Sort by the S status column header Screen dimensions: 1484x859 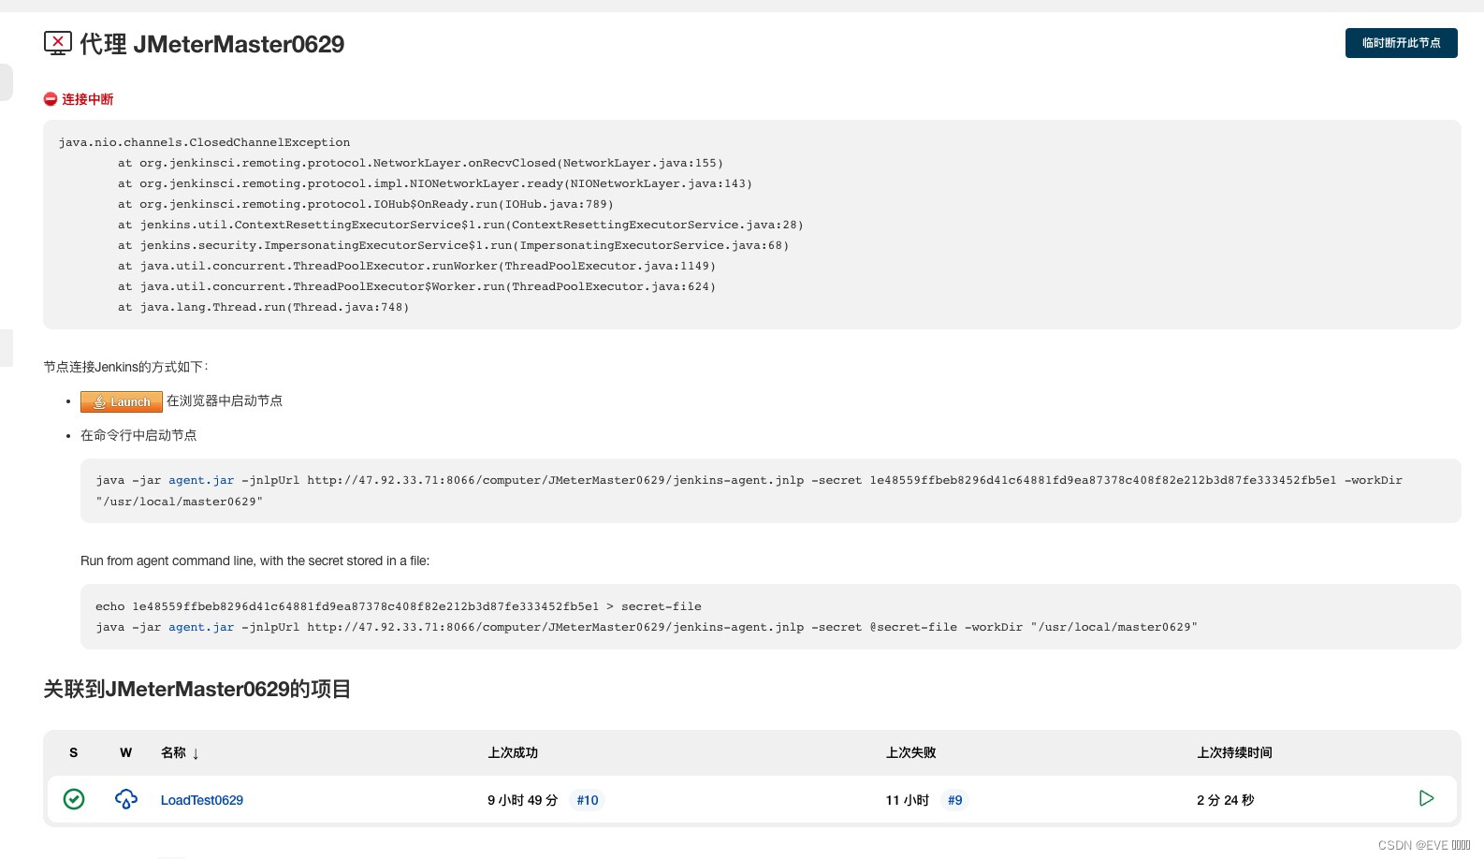click(x=74, y=752)
